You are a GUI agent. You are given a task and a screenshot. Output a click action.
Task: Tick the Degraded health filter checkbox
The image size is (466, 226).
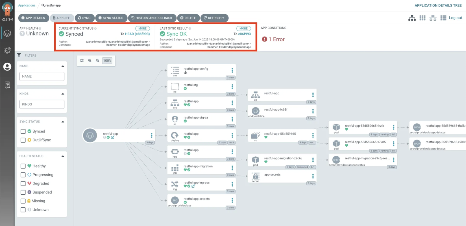pyautogui.click(x=23, y=184)
